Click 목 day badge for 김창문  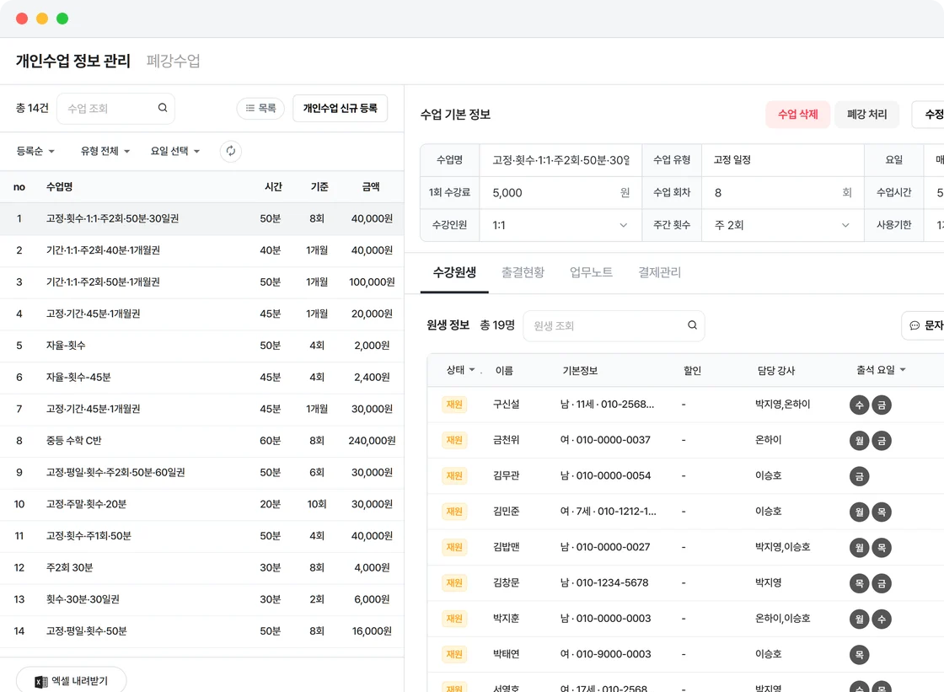click(859, 583)
